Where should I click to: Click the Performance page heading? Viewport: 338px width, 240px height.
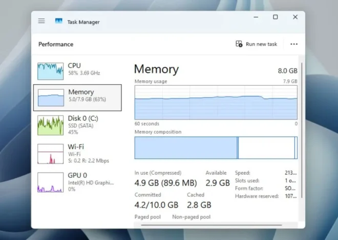pos(56,44)
